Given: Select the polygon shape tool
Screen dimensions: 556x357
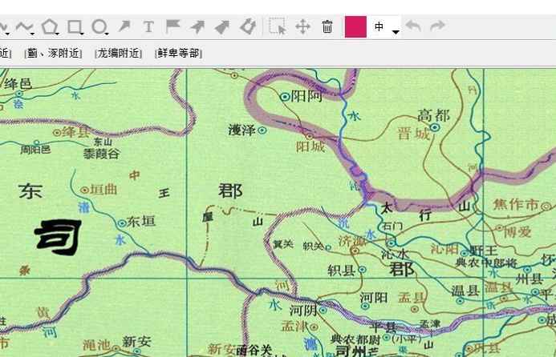Looking at the screenshot, I should point(50,26).
